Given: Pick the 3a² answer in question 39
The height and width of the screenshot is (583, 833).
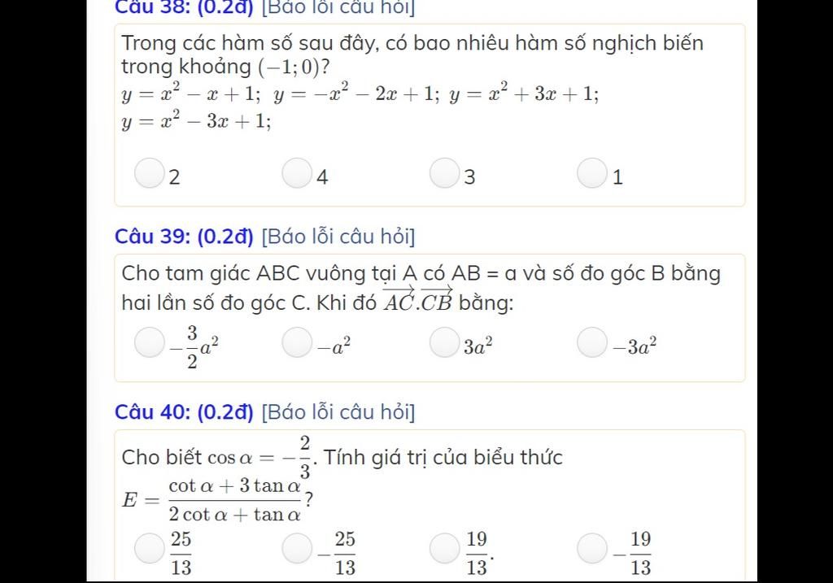Looking at the screenshot, I should coord(445,342).
